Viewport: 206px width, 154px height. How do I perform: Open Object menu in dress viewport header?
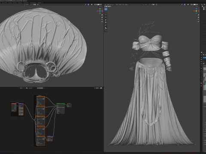click(x=126, y=4)
